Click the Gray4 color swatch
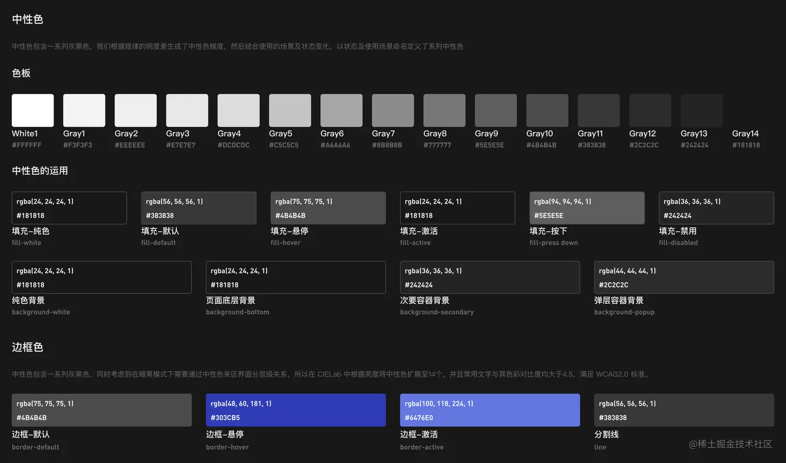 [239, 110]
